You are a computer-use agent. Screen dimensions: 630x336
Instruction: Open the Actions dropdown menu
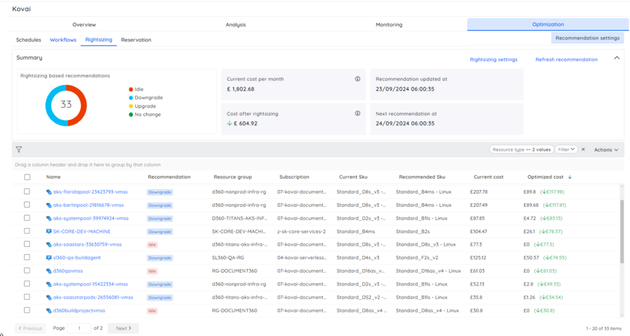pos(605,150)
